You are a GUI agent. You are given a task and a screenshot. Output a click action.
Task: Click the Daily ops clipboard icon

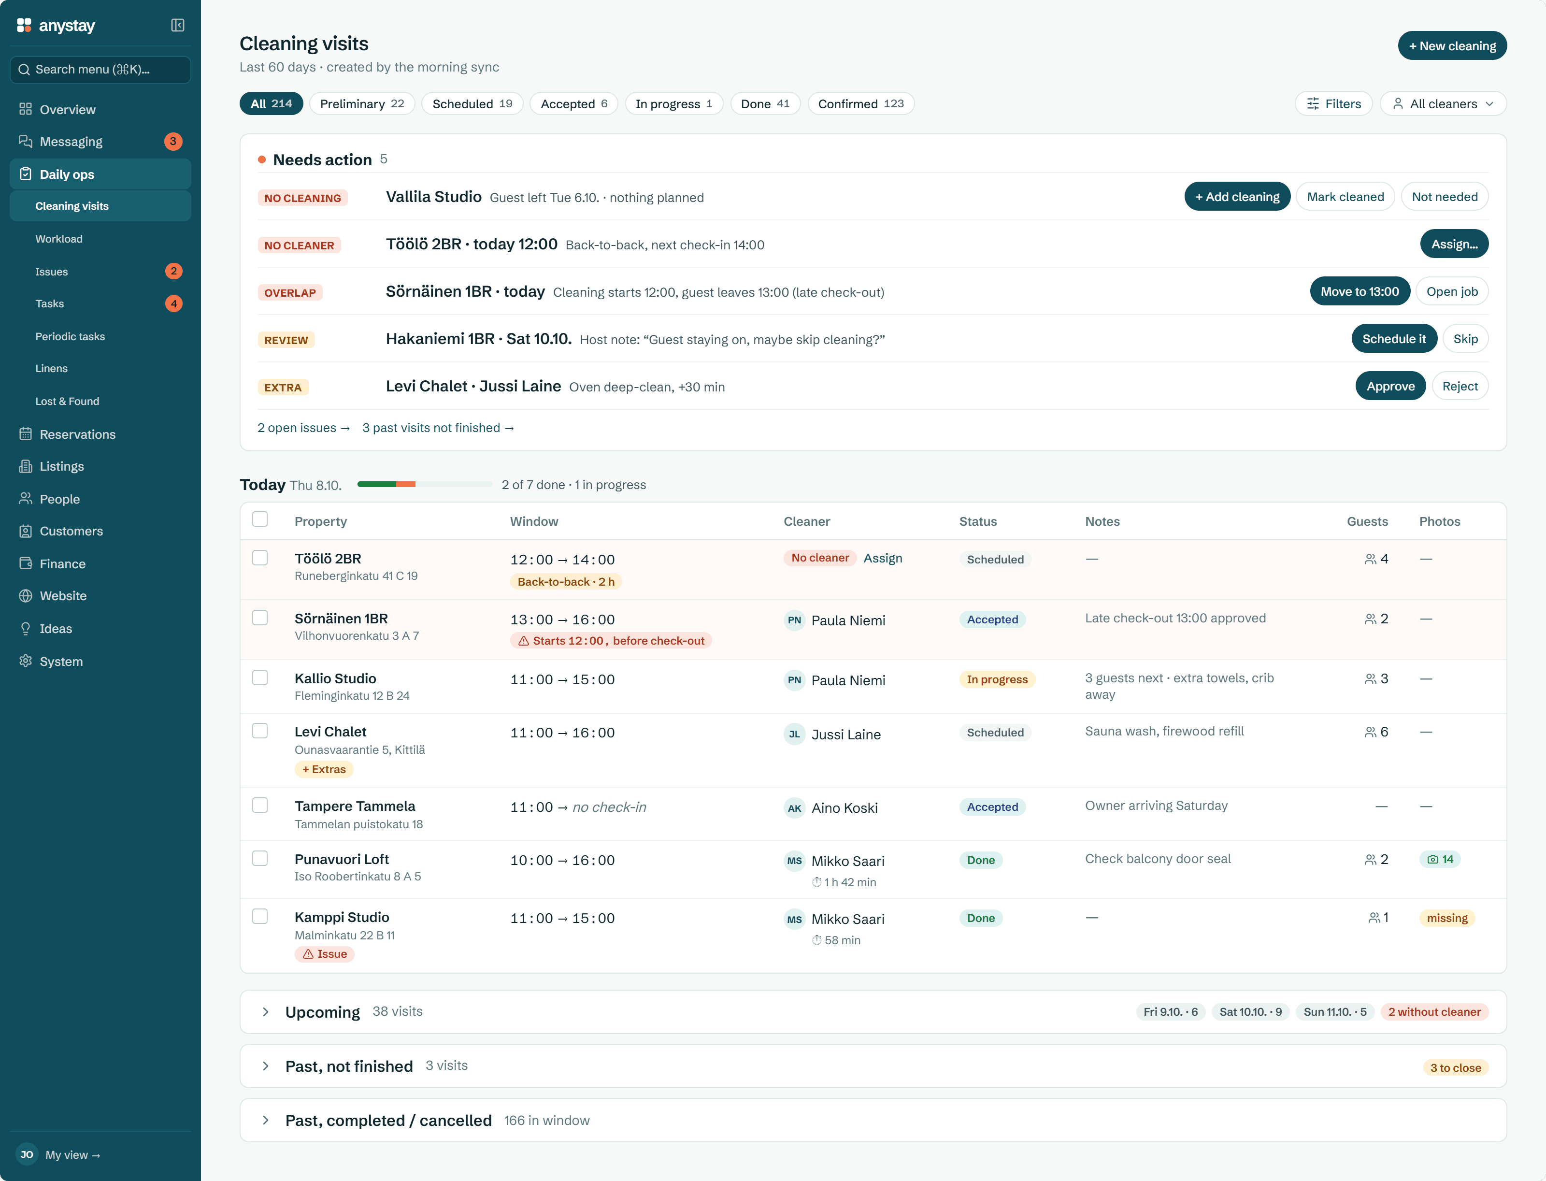coord(25,173)
